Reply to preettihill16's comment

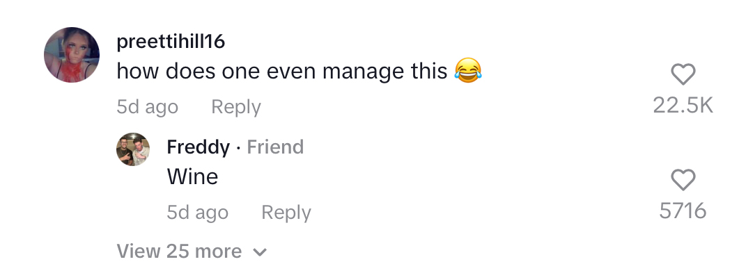click(x=235, y=107)
